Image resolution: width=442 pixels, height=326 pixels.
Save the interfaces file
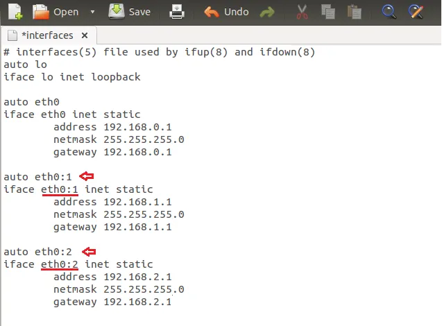point(130,12)
